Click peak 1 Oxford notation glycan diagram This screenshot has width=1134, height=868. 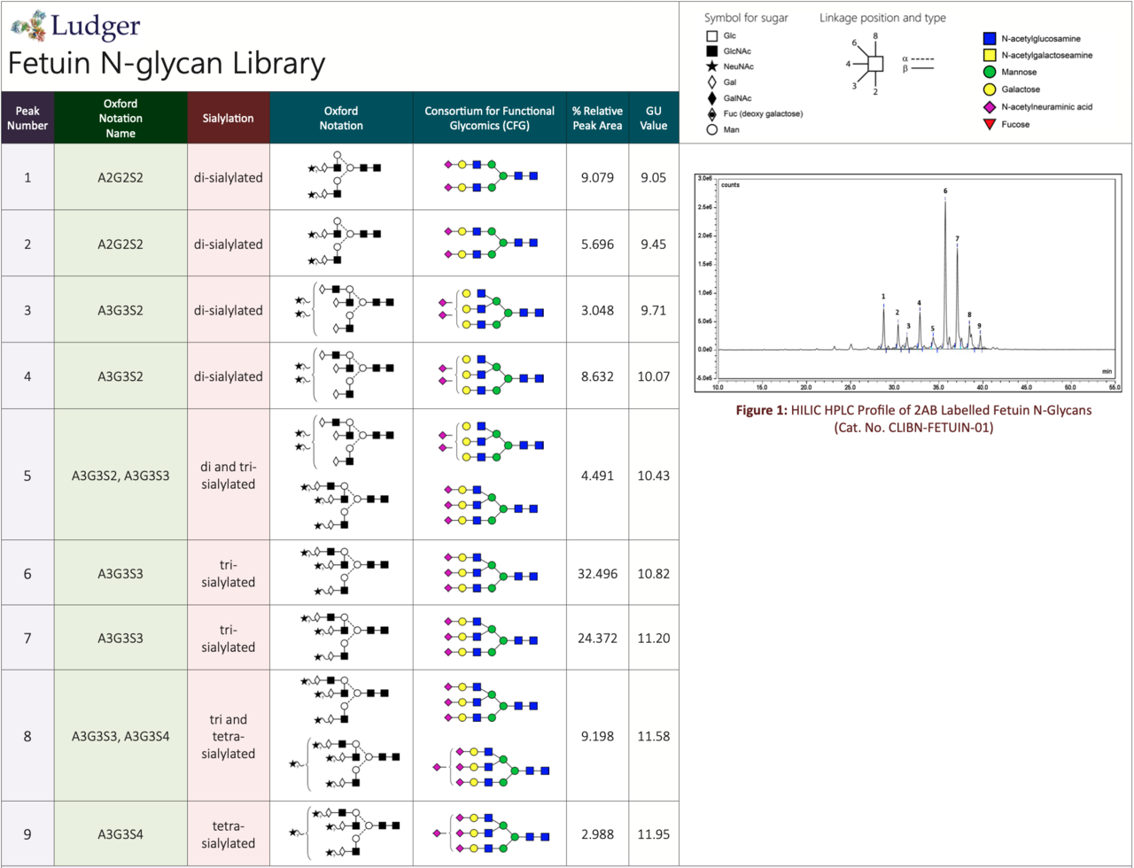[x=345, y=174]
